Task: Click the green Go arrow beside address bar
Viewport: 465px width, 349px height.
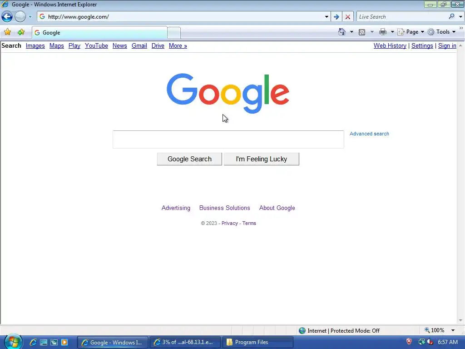Action: [x=336, y=17]
